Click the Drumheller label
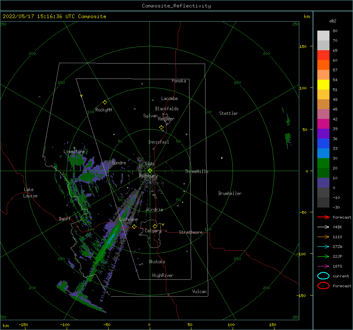The width and height of the screenshot is (353, 330). click(230, 193)
